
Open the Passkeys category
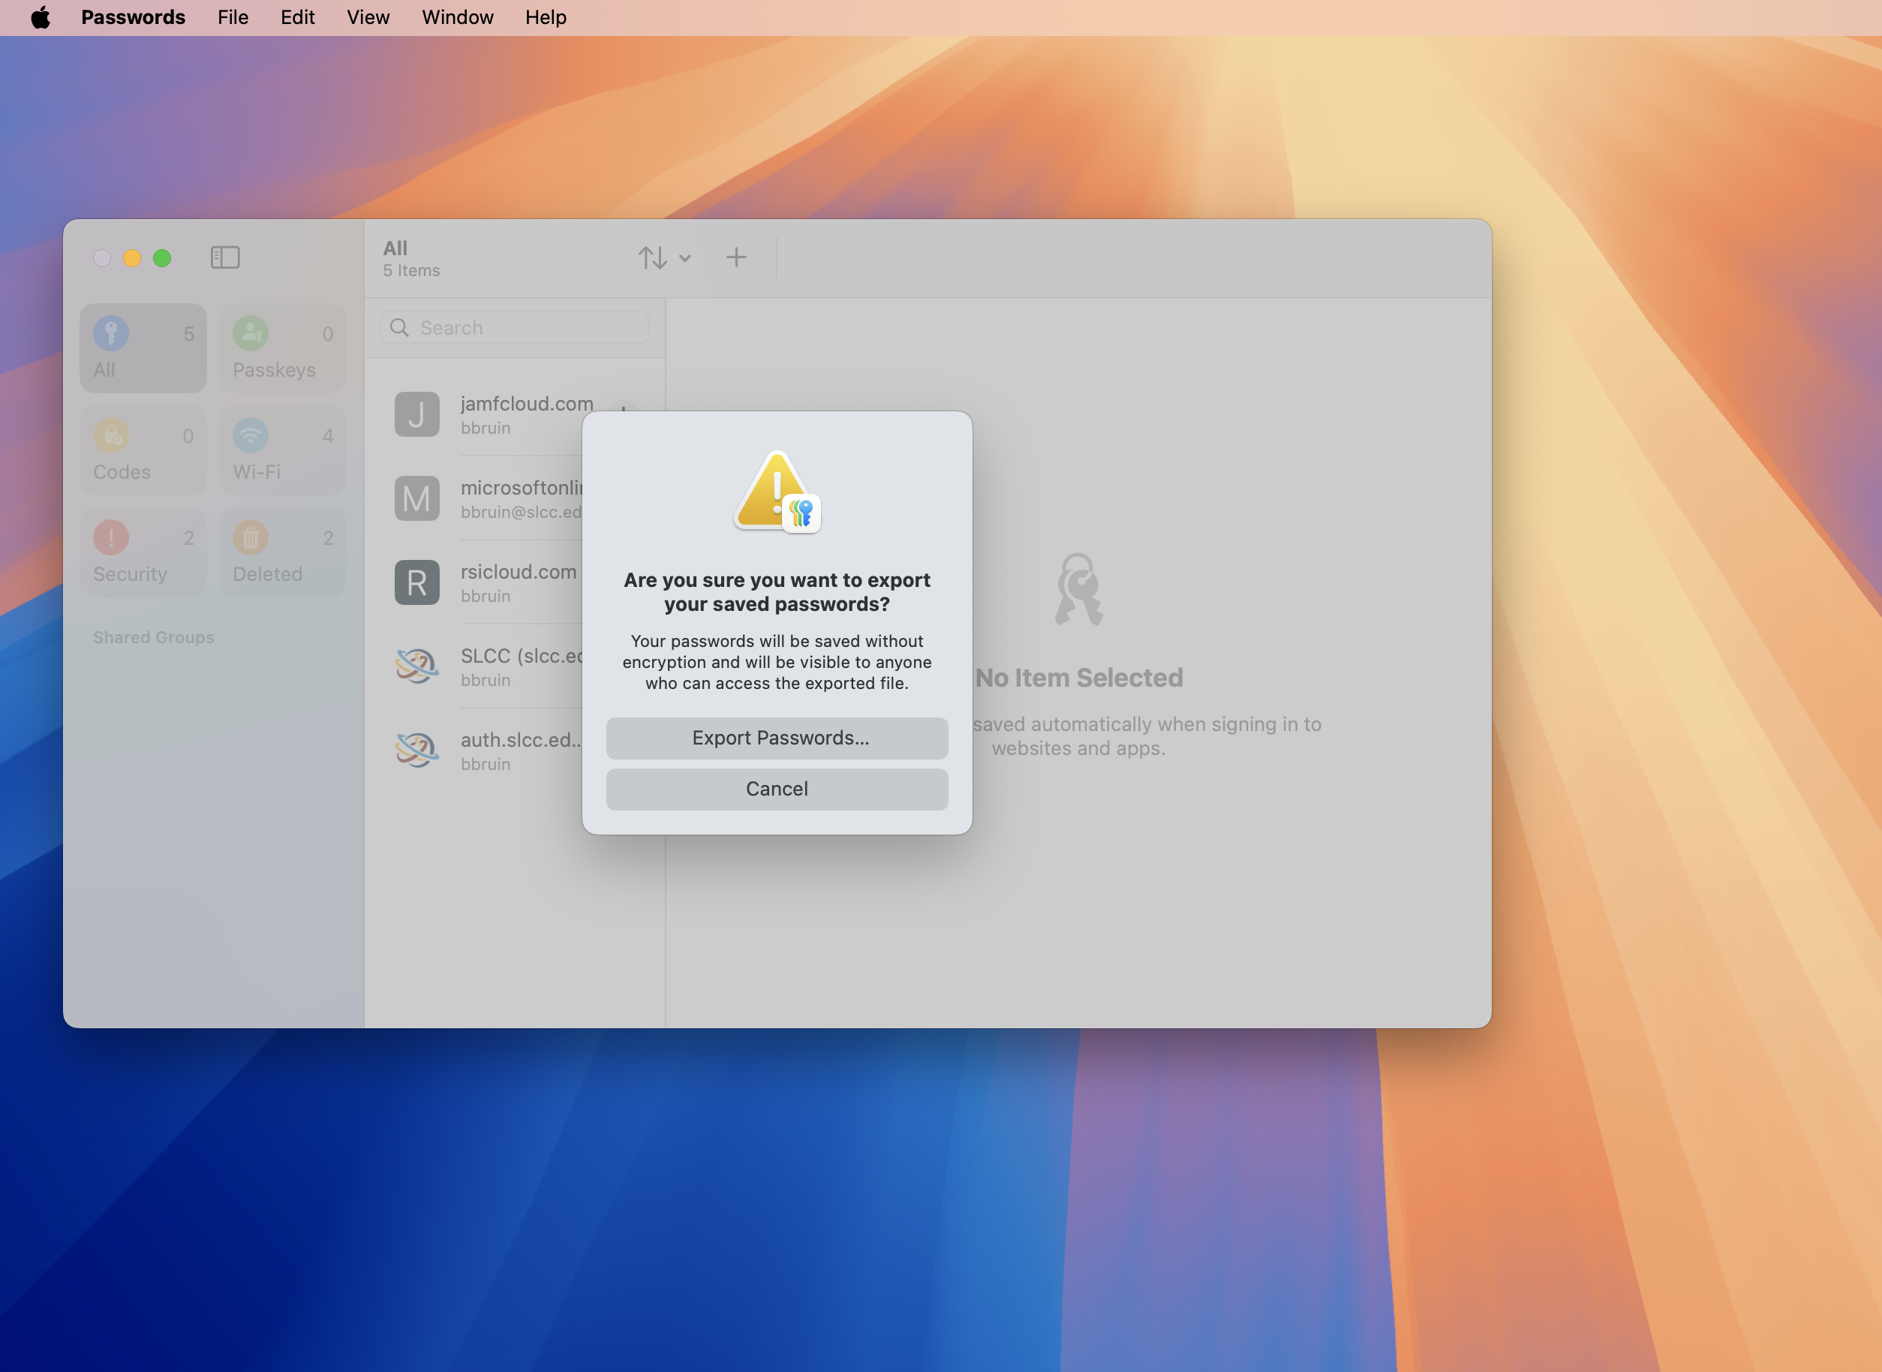[282, 348]
